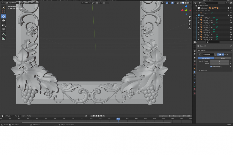Exclude Leafs collection from view layer

click(x=228, y=15)
